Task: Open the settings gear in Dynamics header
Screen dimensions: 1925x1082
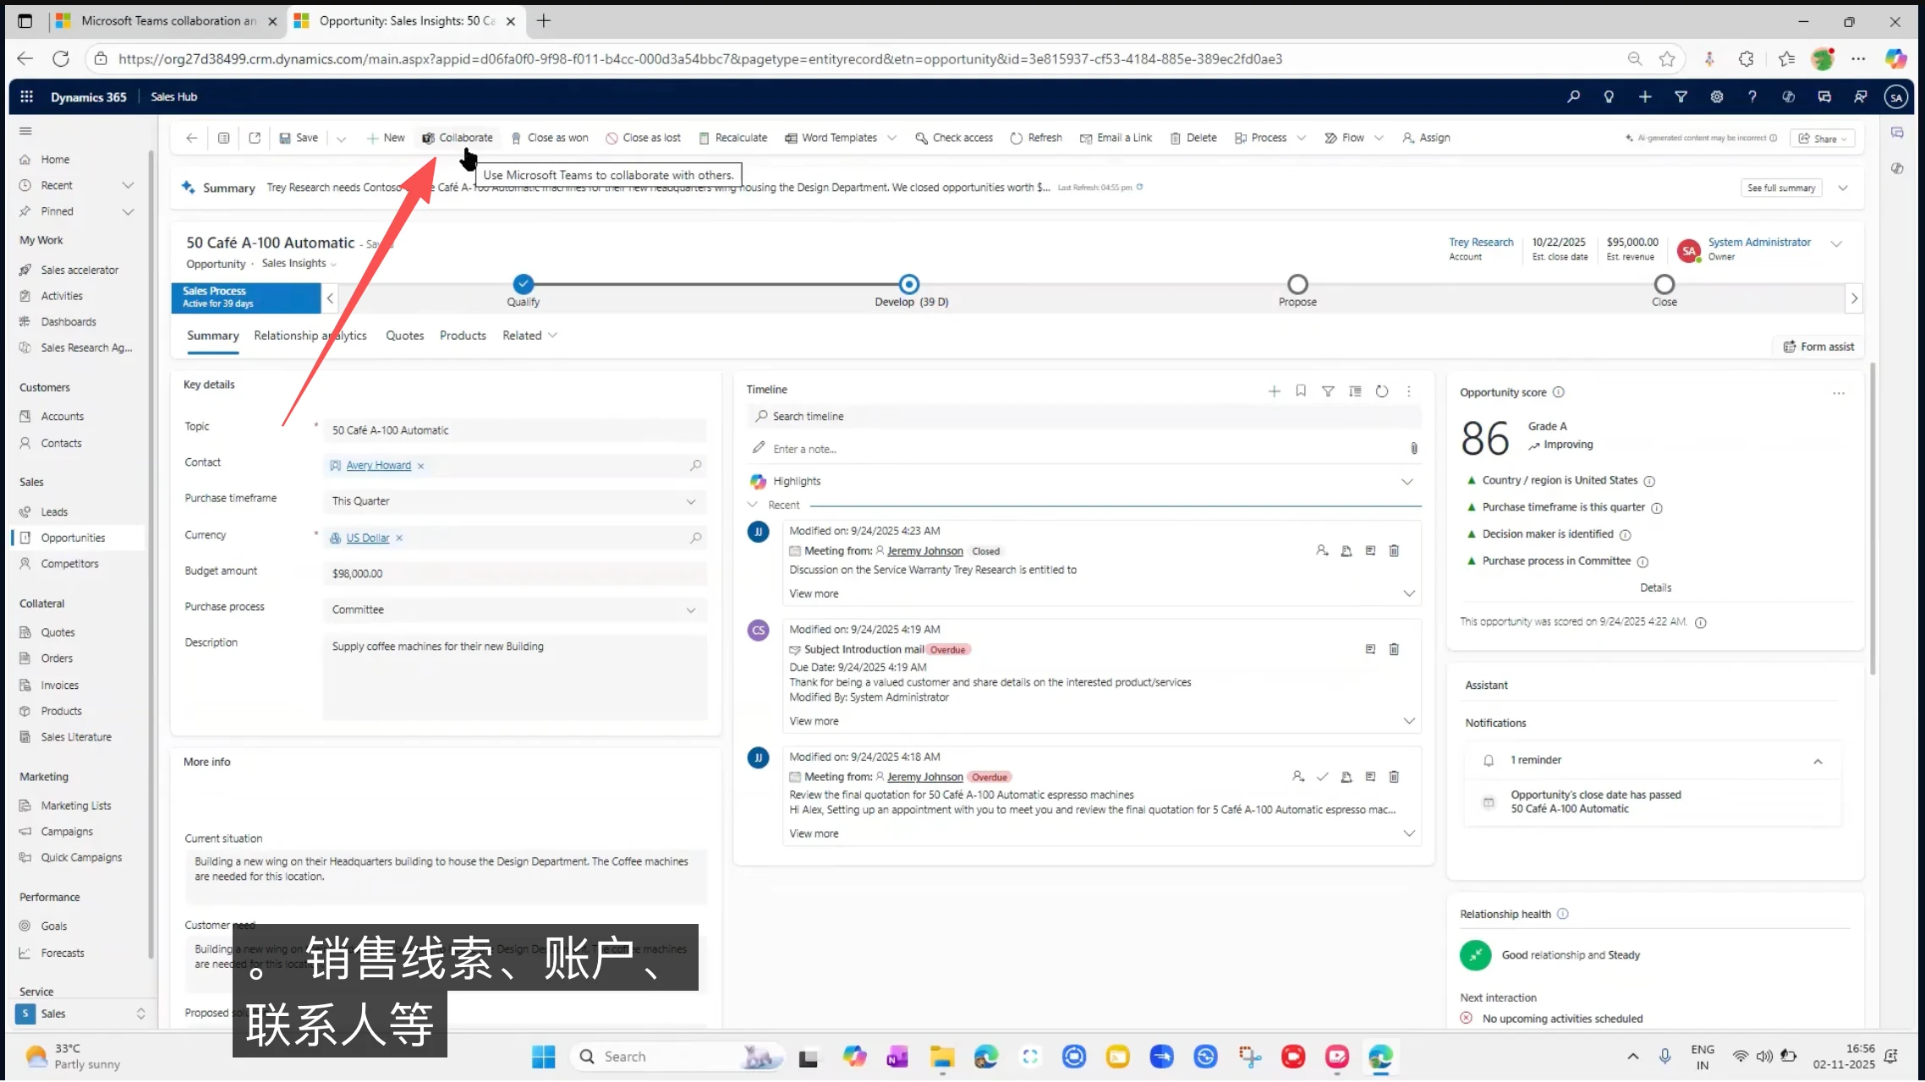Action: pyautogui.click(x=1717, y=96)
